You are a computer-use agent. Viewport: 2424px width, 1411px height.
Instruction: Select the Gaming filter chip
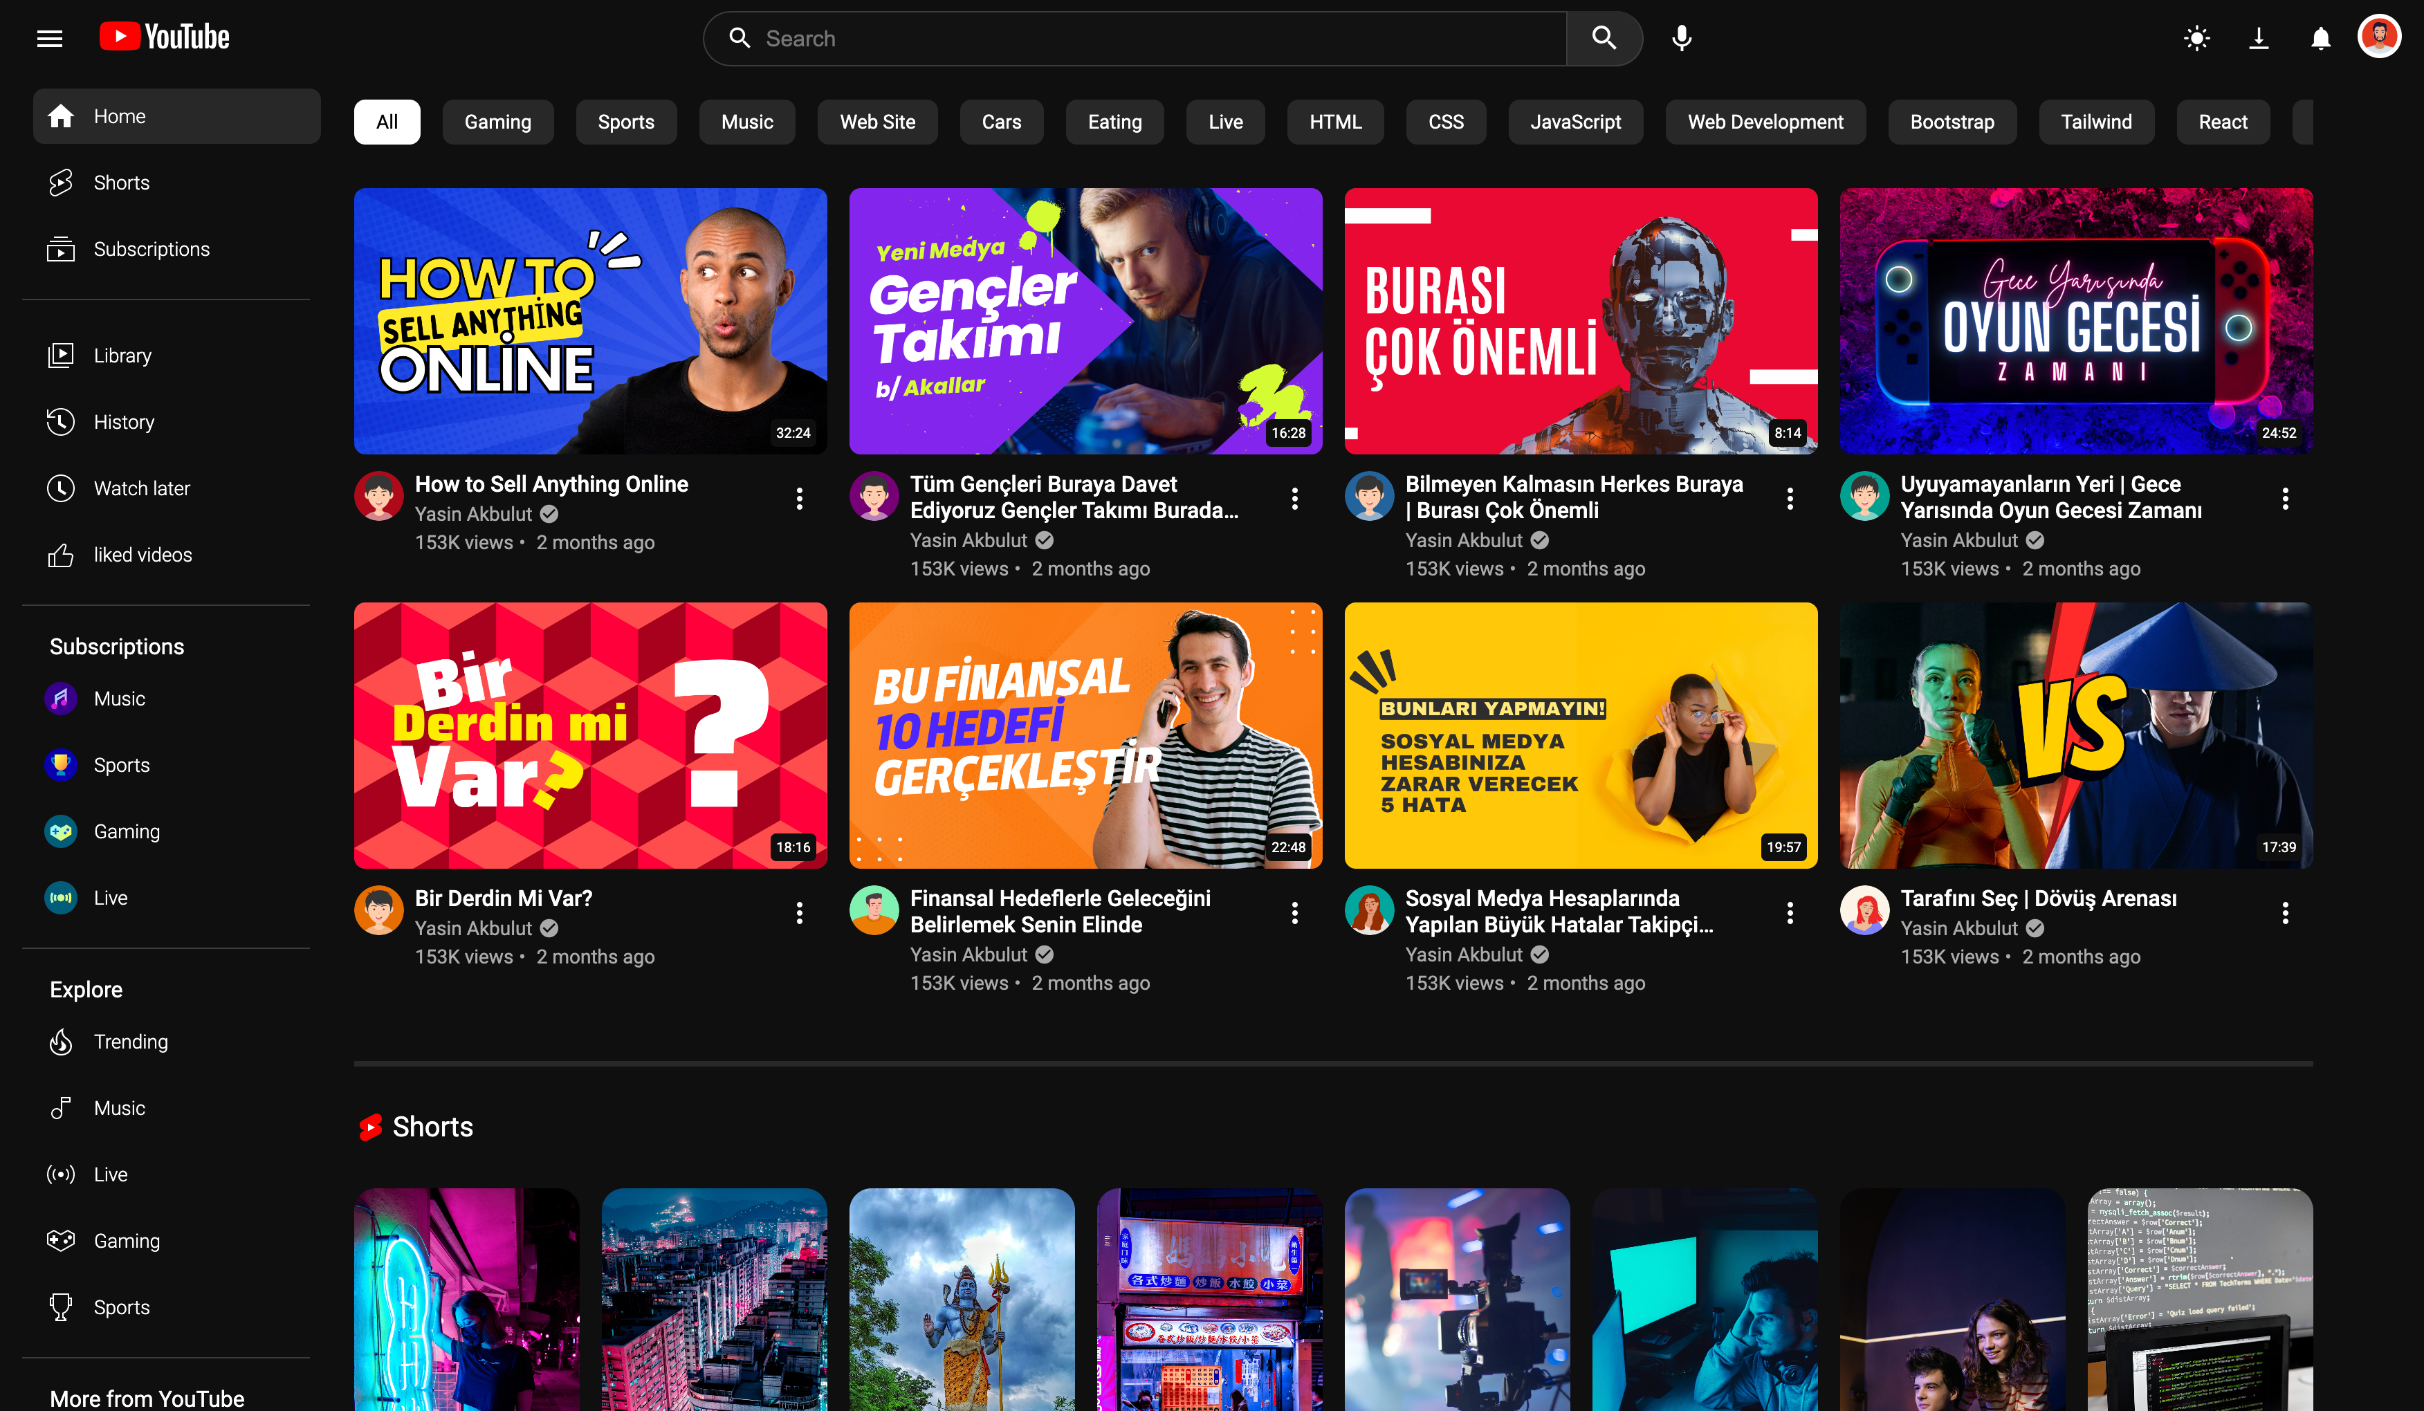coord(497,122)
